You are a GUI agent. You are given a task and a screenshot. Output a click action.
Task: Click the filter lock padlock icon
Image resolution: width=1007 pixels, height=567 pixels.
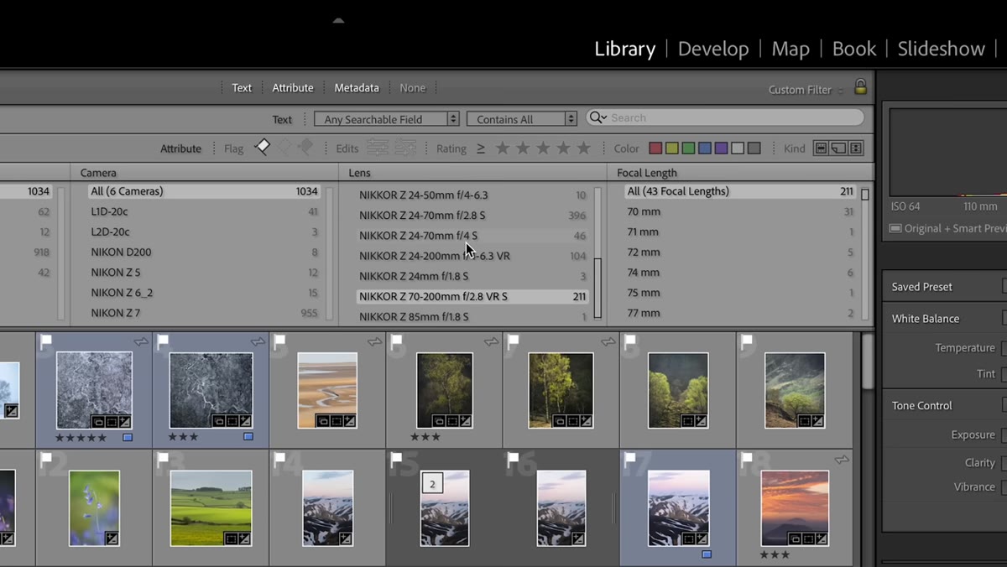click(x=860, y=86)
